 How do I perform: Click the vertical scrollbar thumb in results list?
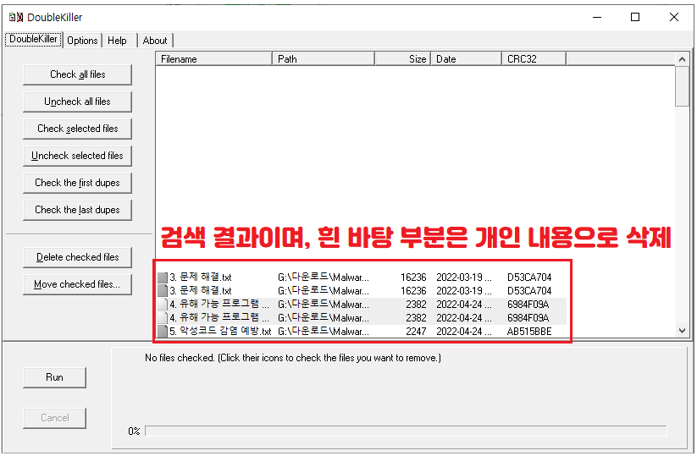pyautogui.click(x=682, y=86)
